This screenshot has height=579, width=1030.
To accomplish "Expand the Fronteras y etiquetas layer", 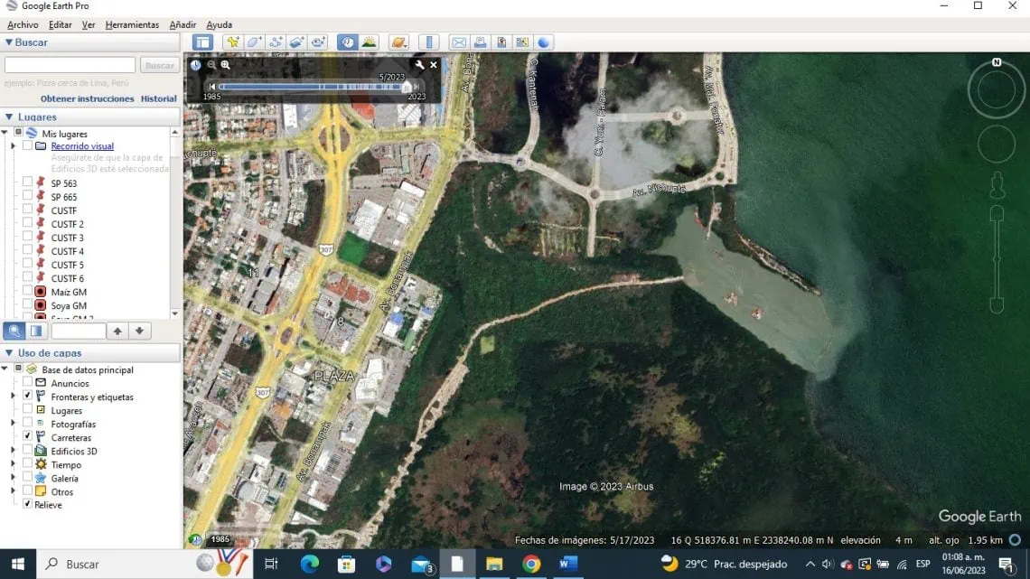I will 14,397.
